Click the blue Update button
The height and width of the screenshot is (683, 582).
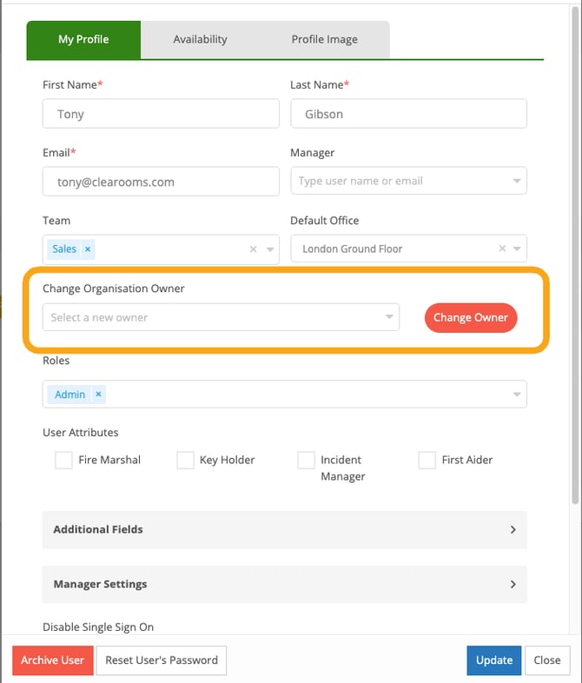point(494,660)
